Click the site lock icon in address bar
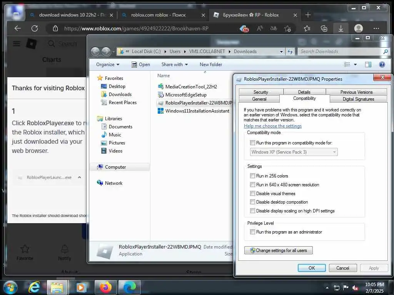The image size is (394, 295). click(55, 28)
